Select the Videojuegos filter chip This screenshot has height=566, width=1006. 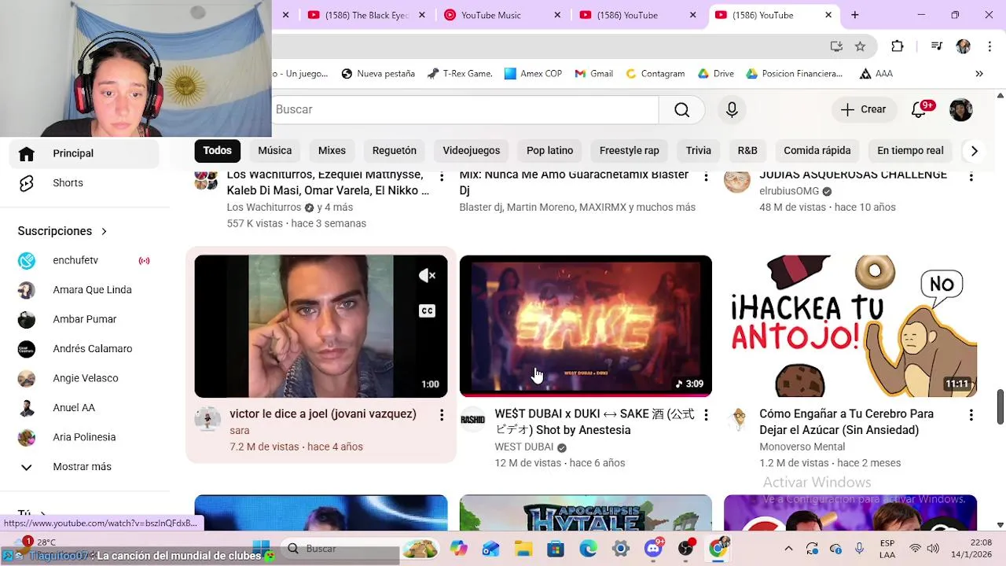(x=472, y=151)
